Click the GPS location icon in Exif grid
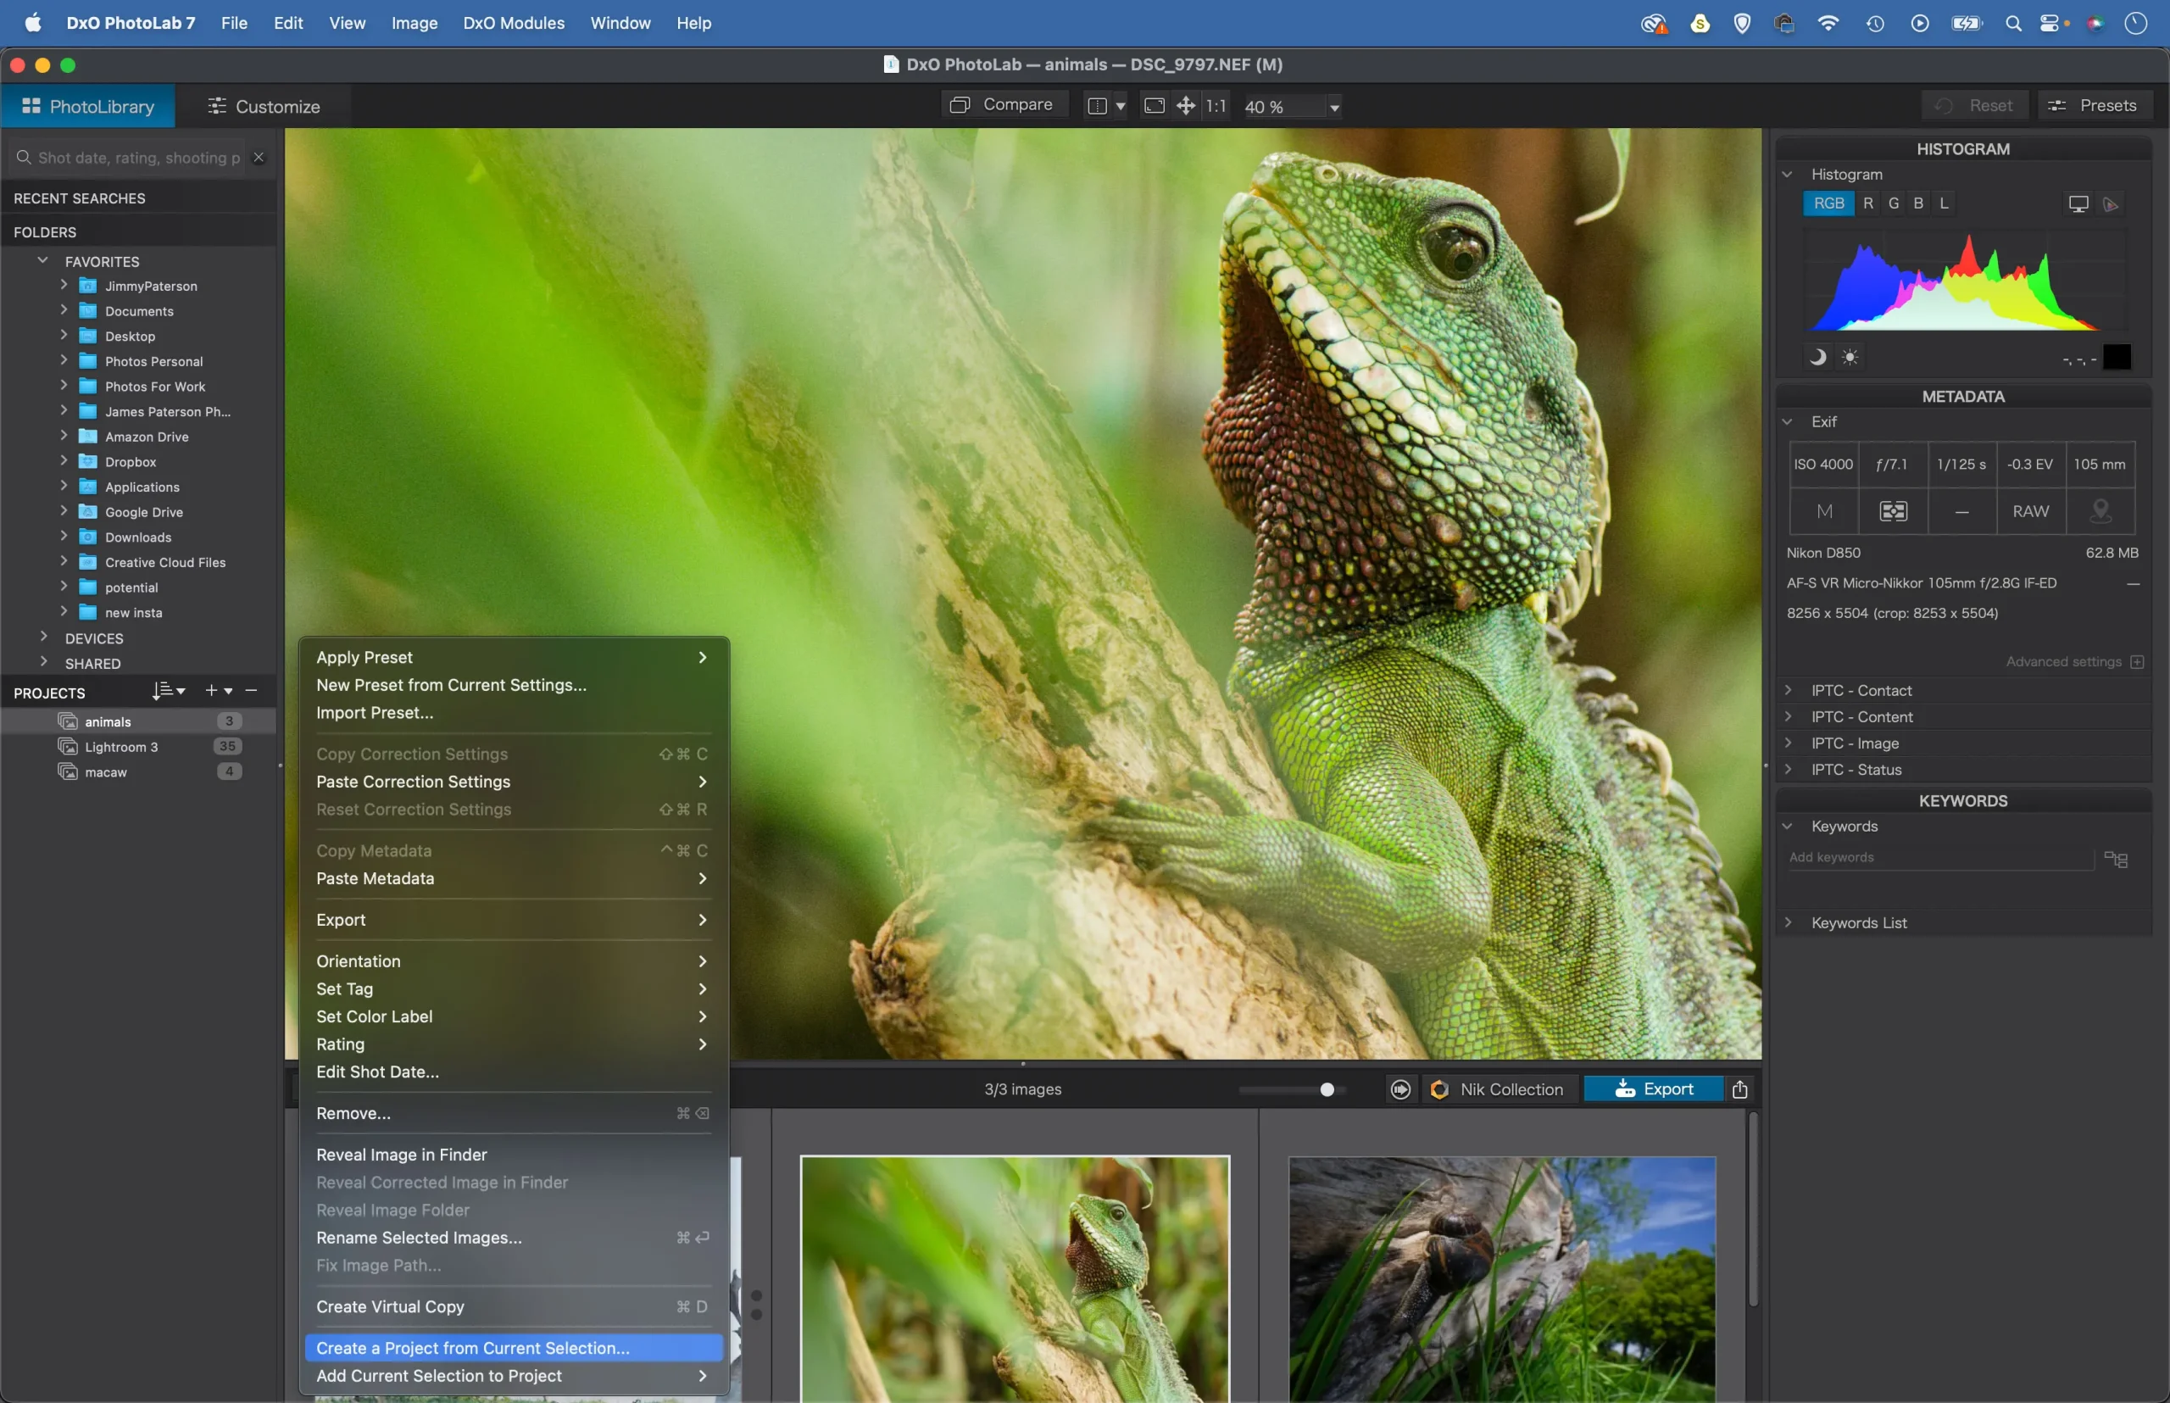Viewport: 2170px width, 1403px height. coord(2100,511)
